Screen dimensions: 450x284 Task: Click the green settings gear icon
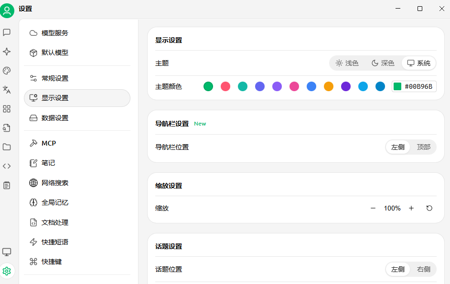click(x=7, y=271)
